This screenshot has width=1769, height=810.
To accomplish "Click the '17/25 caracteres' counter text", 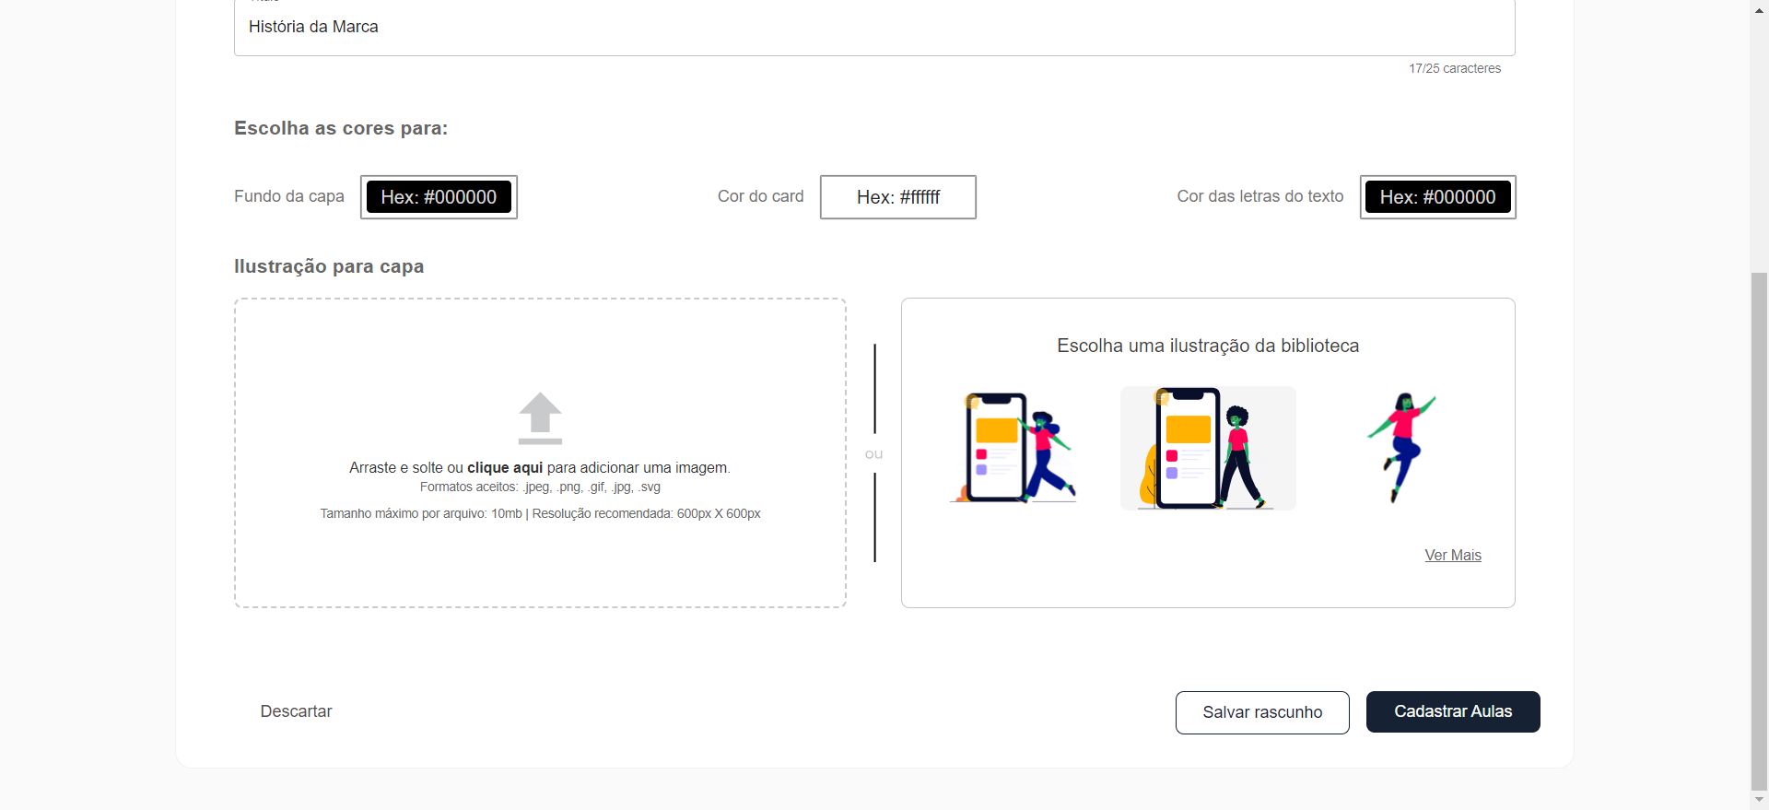I will [x=1455, y=68].
